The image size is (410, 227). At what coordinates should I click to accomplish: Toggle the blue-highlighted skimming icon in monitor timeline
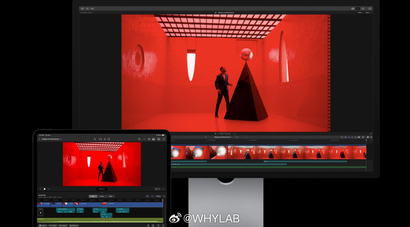click(349, 137)
